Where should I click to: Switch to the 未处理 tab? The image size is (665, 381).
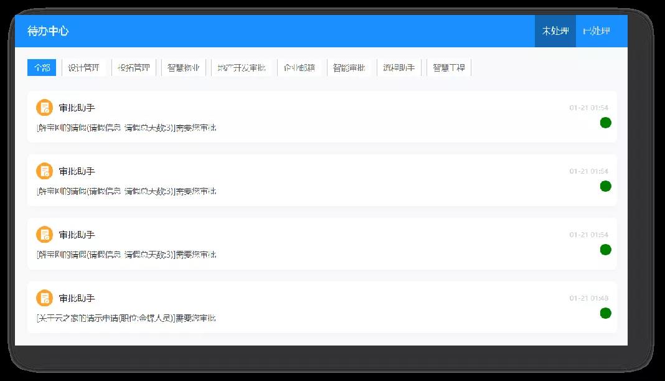(555, 31)
